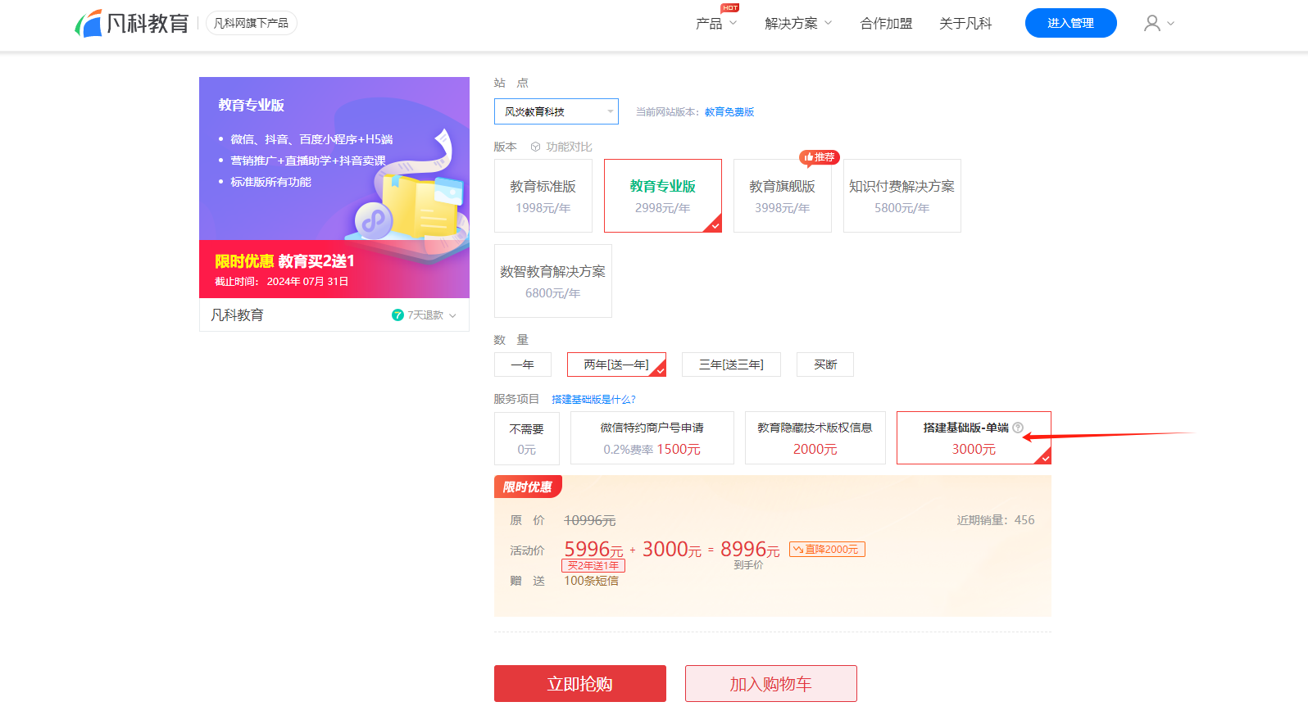
Task: Click the 凡科教育 logo
Action: click(132, 23)
